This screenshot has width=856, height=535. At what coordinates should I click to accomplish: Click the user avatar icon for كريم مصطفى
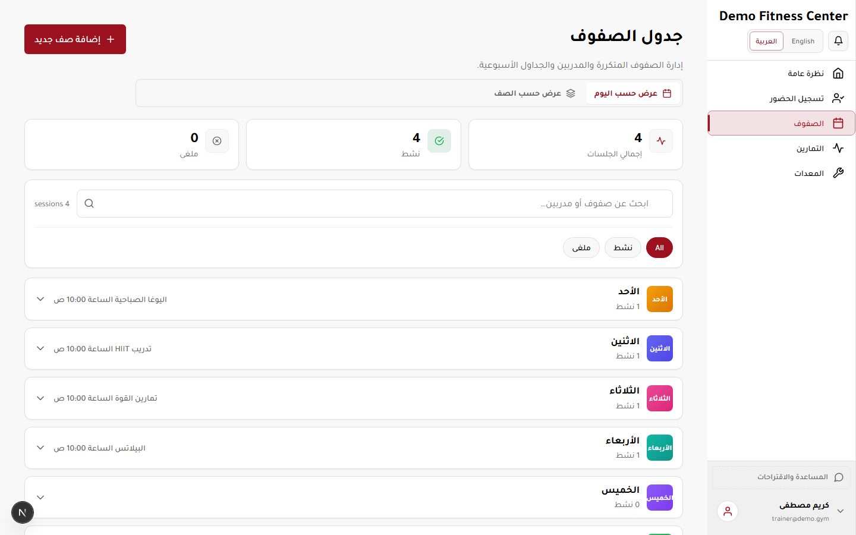(728, 511)
